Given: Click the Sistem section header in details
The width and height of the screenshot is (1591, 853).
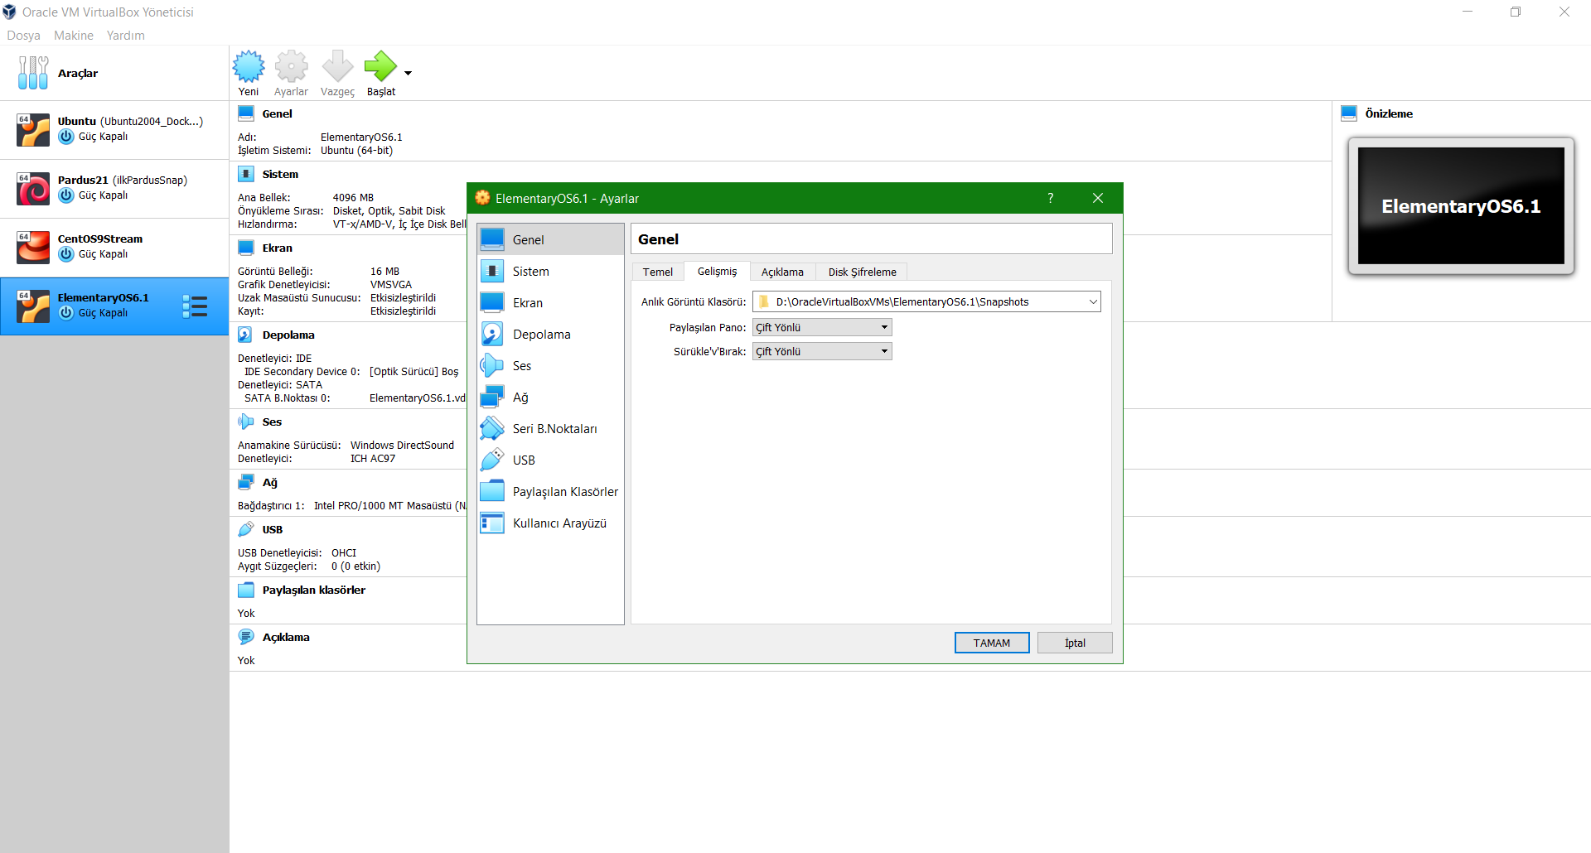Looking at the screenshot, I should (280, 174).
